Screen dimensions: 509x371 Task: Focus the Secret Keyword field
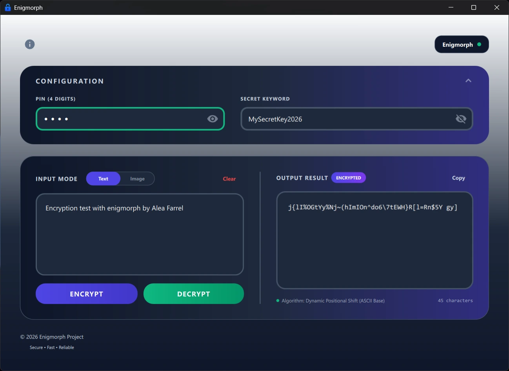(x=357, y=119)
